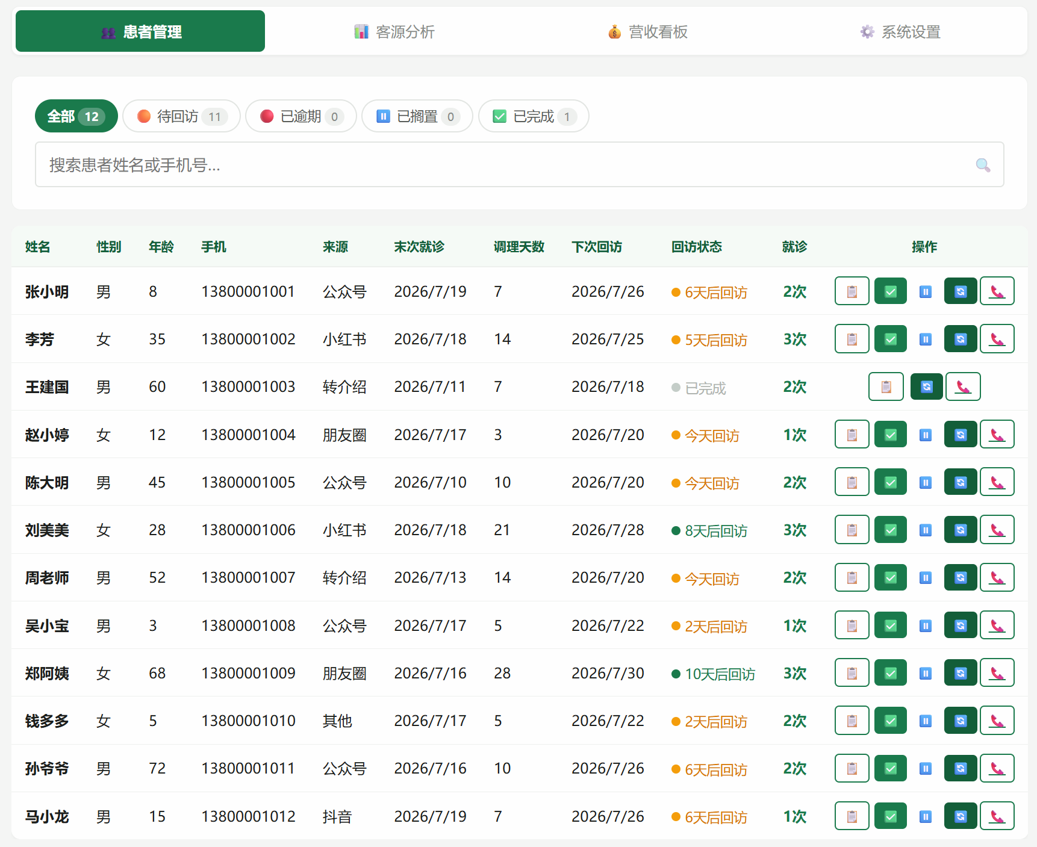This screenshot has height=847, width=1037.
Task: Click patient name 吴小宝
Action: tap(47, 626)
